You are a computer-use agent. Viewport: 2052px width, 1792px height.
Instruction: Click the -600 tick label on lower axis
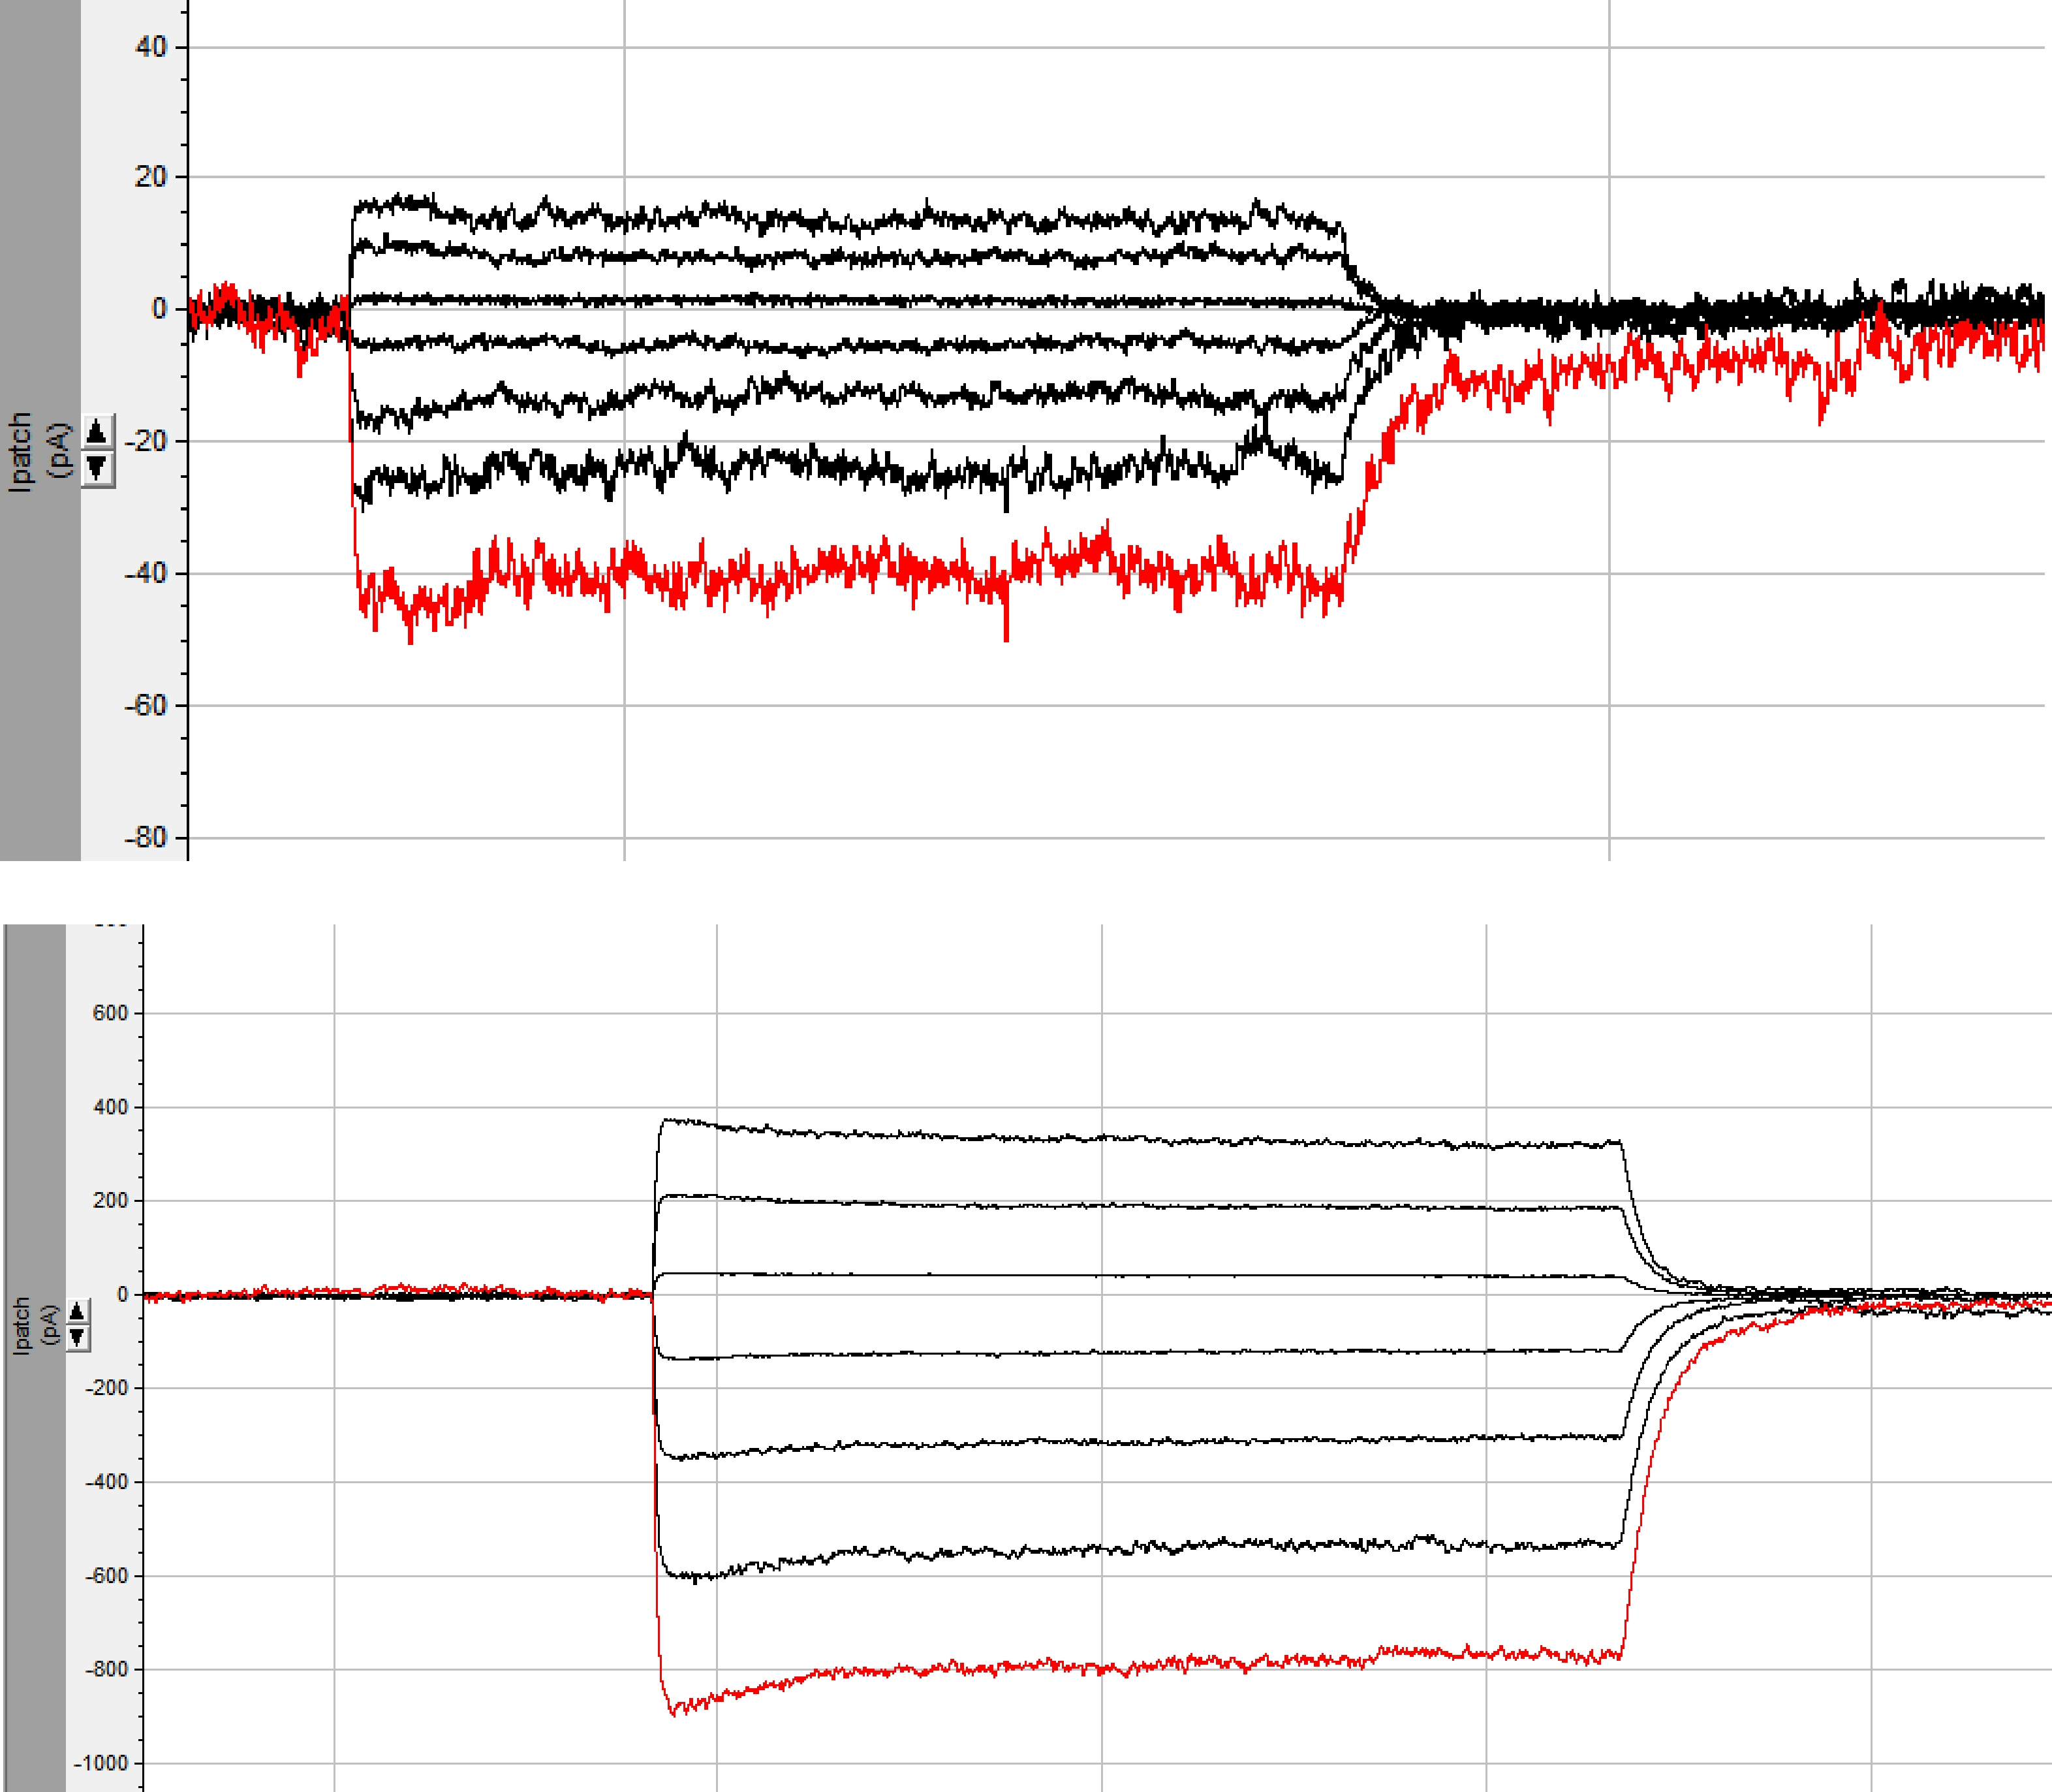point(106,1576)
